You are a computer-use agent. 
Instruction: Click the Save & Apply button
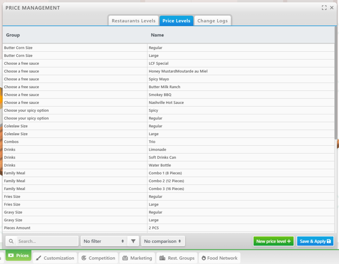tap(315, 241)
